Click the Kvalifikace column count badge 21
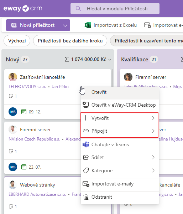The width and height of the screenshot is (183, 214). pos(154,59)
